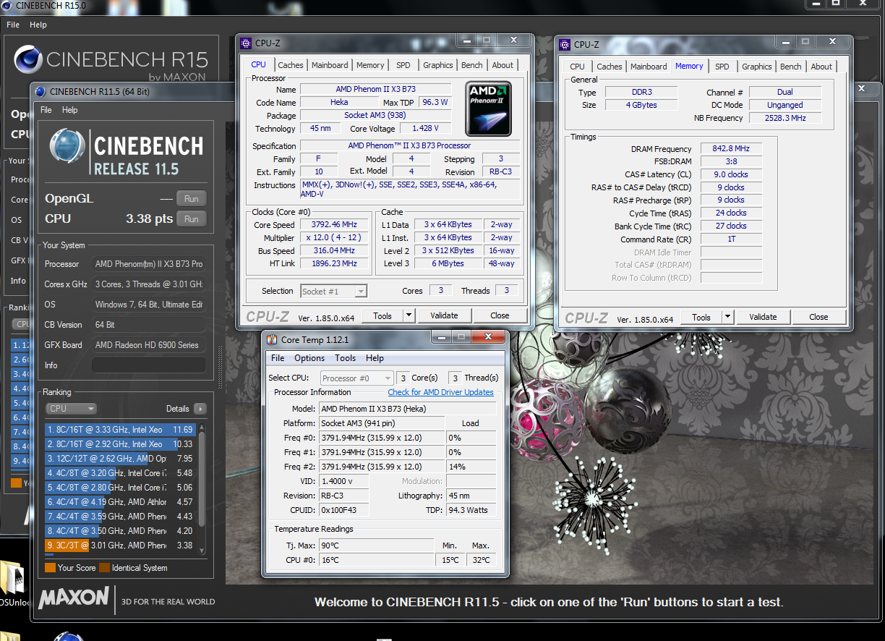
Task: Click the orange Your Score legend square
Action: 50,568
